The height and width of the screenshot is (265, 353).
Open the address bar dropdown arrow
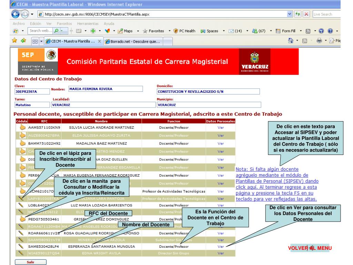point(290,14)
